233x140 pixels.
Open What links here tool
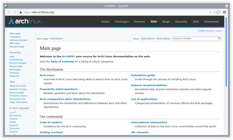pos(18,86)
